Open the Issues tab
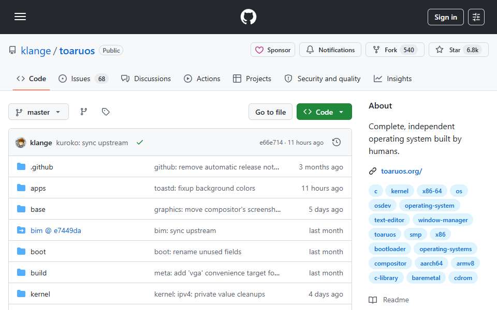The width and height of the screenshot is (497, 310). point(83,79)
